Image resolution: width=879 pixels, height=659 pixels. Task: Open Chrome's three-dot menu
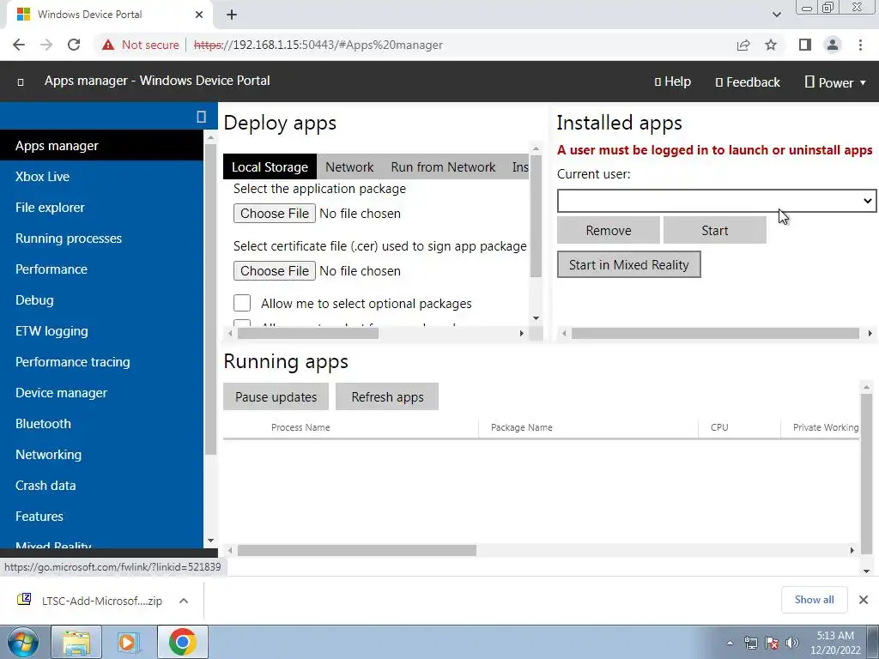[860, 45]
